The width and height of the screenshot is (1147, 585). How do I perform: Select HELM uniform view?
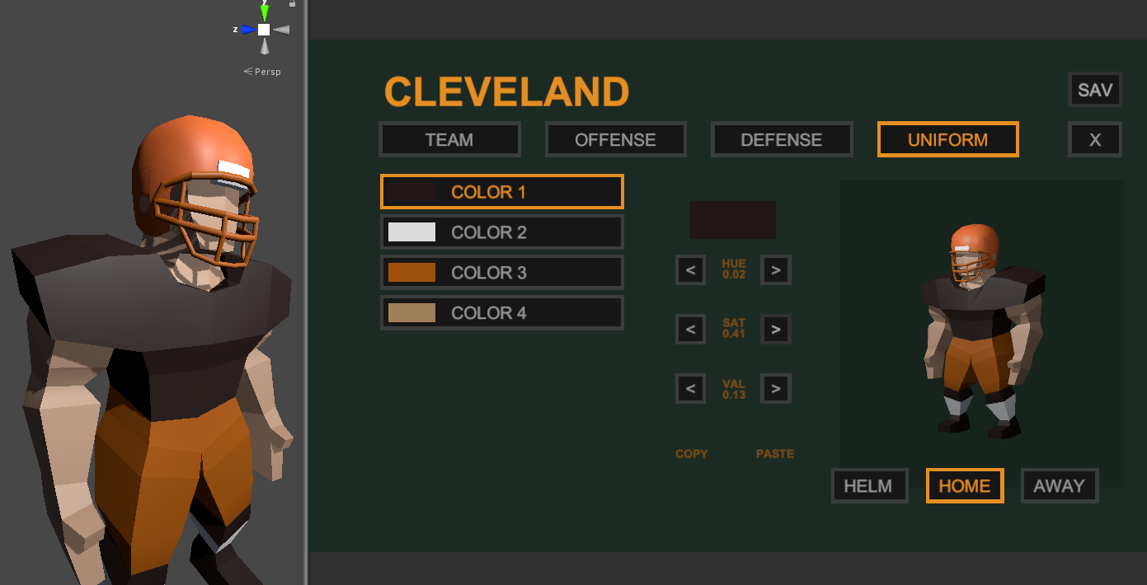pyautogui.click(x=868, y=486)
